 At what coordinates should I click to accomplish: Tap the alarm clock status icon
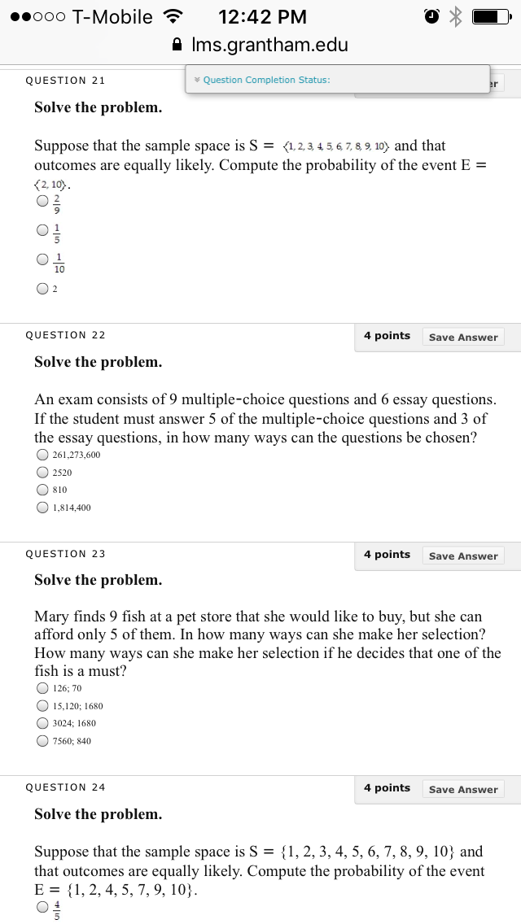432,16
